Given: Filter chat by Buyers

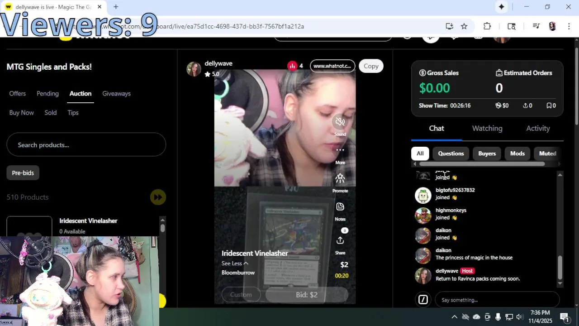Looking at the screenshot, I should coord(487,153).
